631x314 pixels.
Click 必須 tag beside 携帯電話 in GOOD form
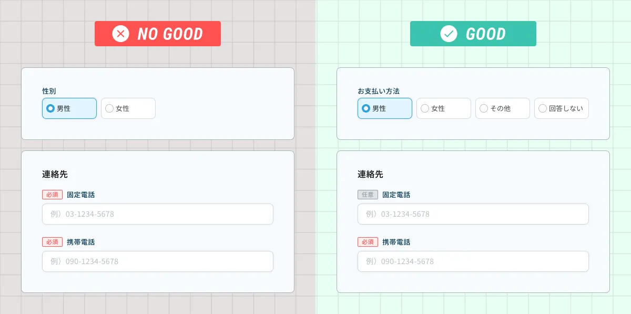tap(368, 242)
